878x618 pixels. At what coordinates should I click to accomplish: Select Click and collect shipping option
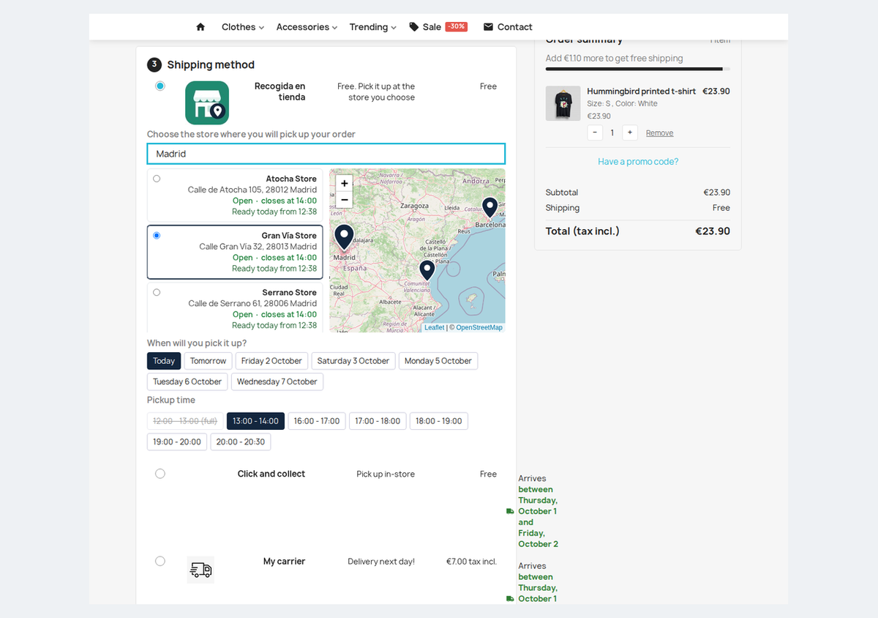[160, 474]
